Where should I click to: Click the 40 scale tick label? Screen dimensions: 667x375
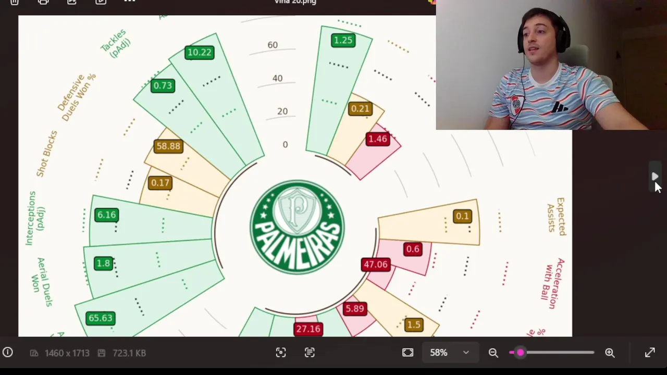(x=277, y=78)
